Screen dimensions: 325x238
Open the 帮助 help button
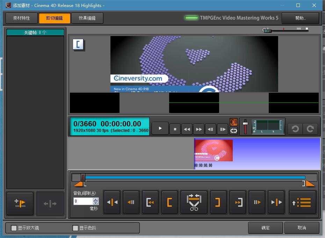300,18
